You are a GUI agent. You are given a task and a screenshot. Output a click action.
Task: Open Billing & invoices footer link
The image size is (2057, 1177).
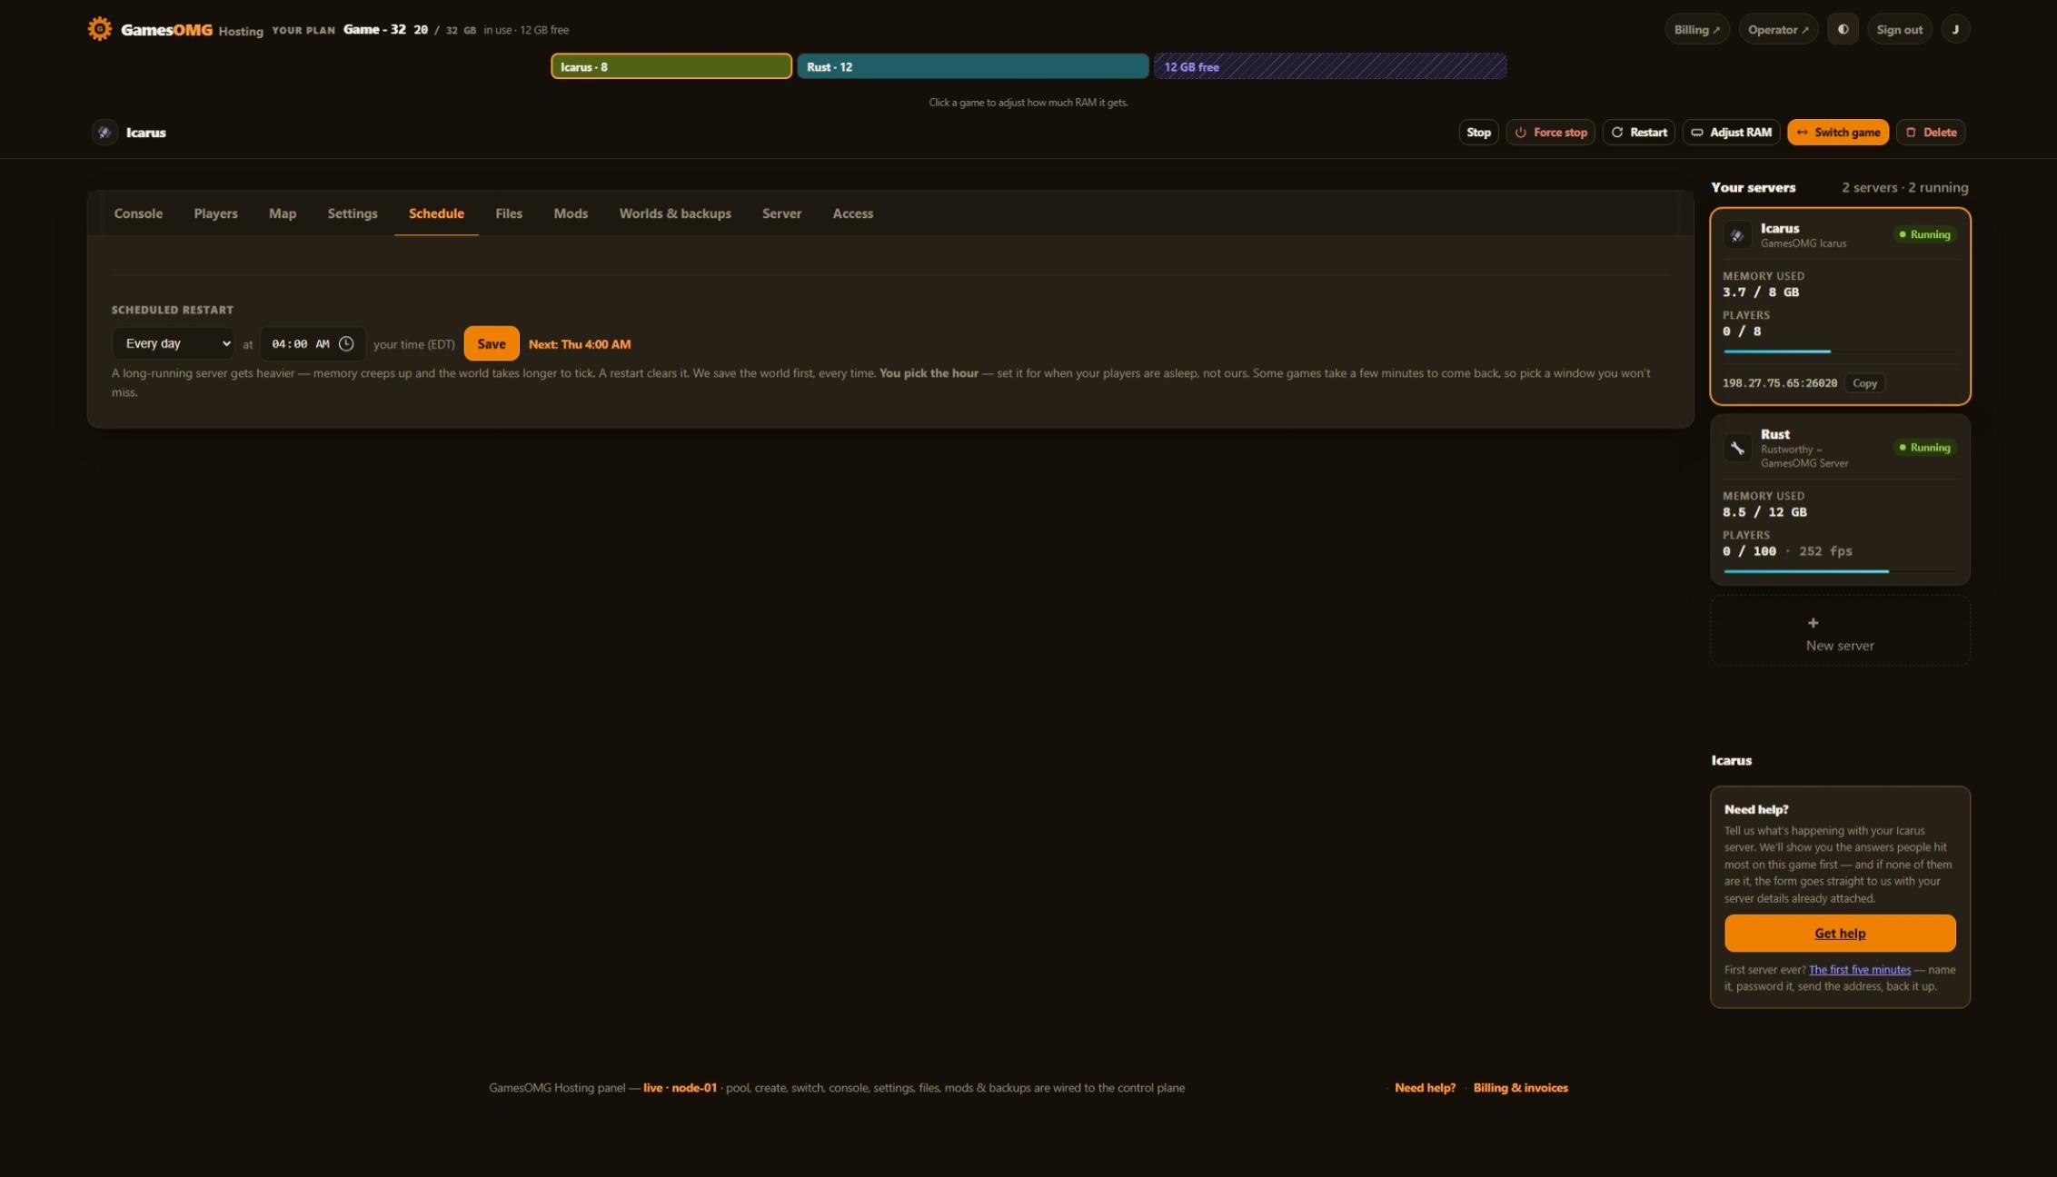tap(1520, 1087)
